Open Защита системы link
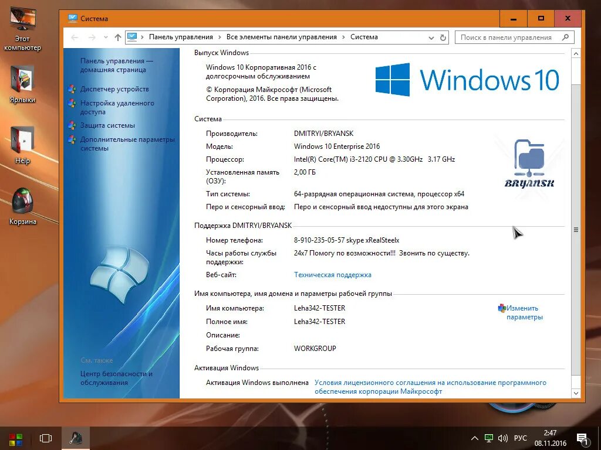The image size is (601, 450). point(108,125)
